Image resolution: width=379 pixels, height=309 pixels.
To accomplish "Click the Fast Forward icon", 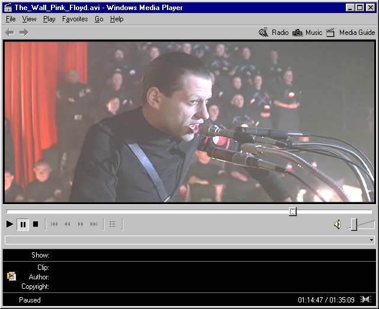I will tap(81, 224).
